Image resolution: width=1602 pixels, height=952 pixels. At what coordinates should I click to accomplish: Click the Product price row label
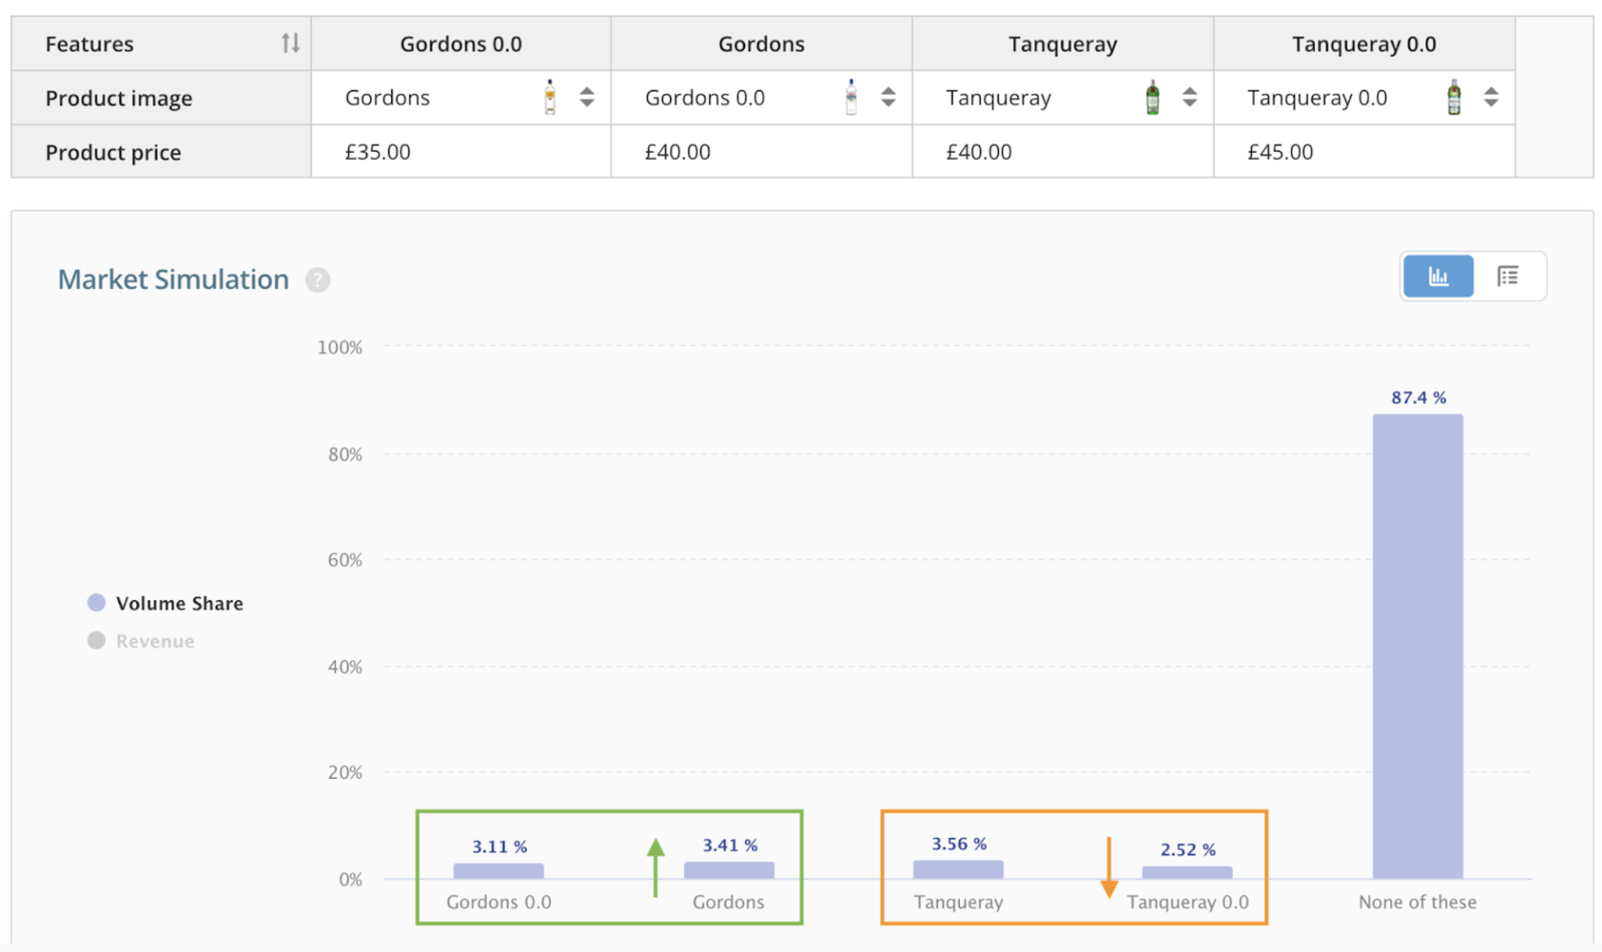(x=113, y=152)
